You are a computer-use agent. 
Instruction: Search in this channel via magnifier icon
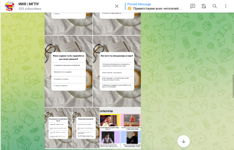[x=215, y=6]
